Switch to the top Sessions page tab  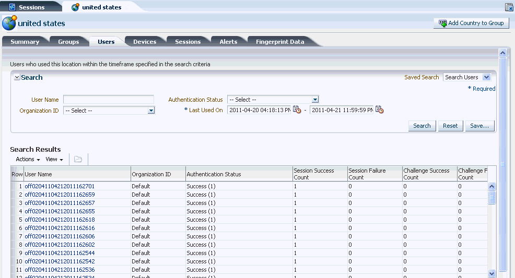point(31,7)
